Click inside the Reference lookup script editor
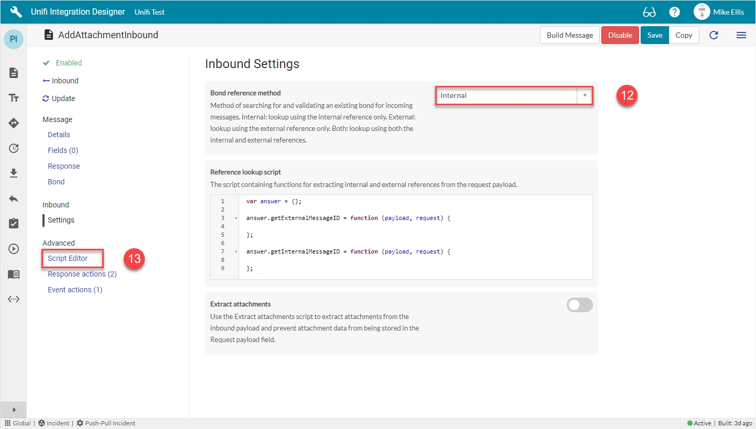This screenshot has width=756, height=429. [414, 236]
